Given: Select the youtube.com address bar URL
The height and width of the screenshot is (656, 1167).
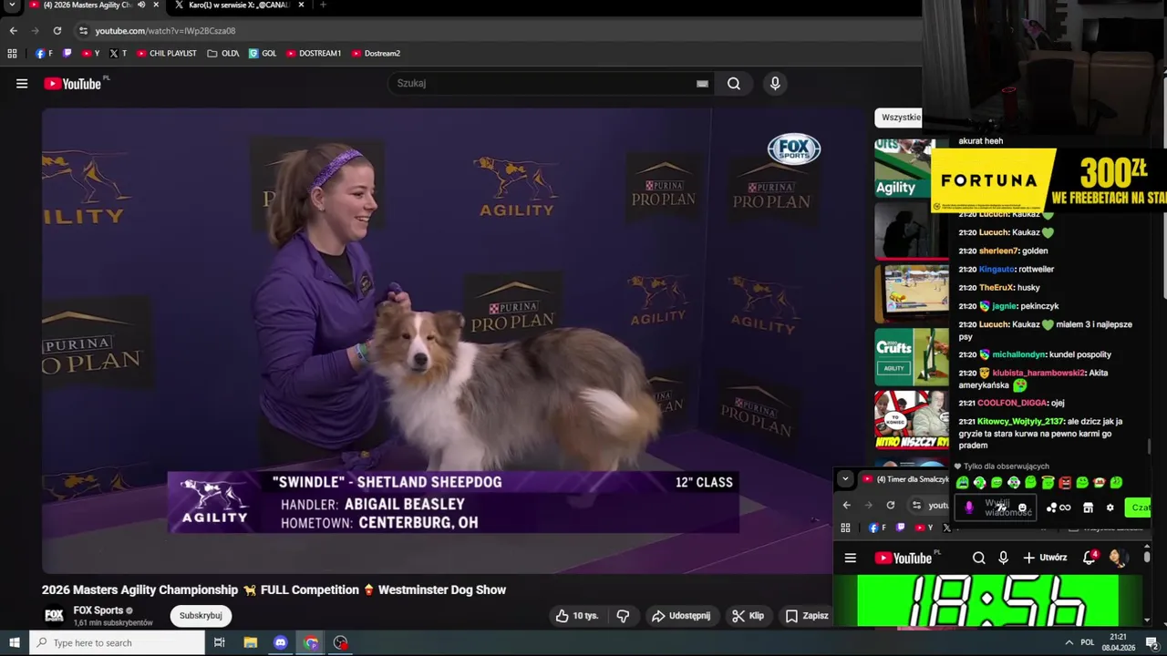Looking at the screenshot, I should (165, 31).
